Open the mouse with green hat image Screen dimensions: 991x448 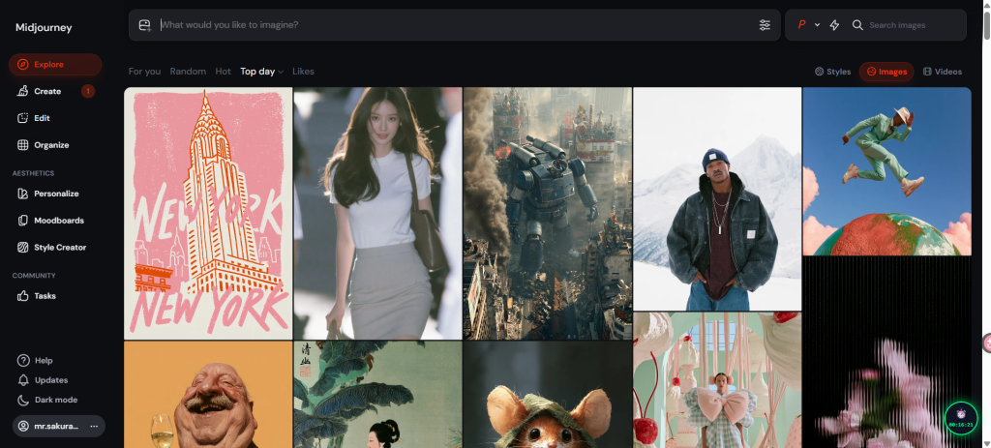(x=548, y=395)
